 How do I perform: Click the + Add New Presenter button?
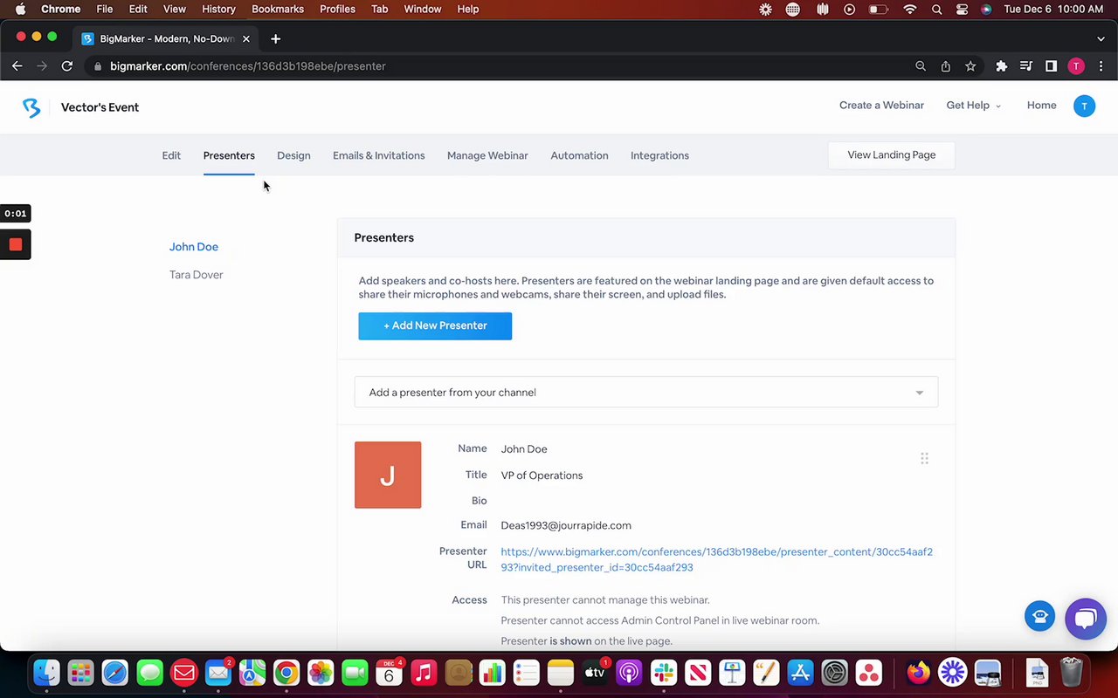(435, 325)
